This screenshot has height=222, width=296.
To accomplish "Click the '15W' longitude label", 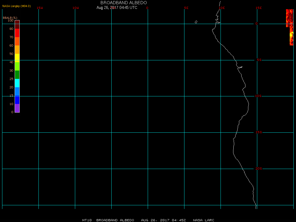I will click(40, 8).
